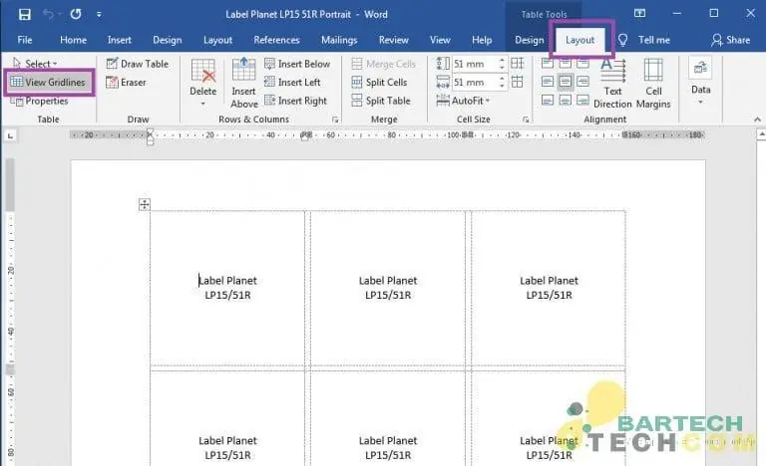Screen dimensions: 766x466
Task: Open the Cell Size dialog launcher
Action: point(526,119)
